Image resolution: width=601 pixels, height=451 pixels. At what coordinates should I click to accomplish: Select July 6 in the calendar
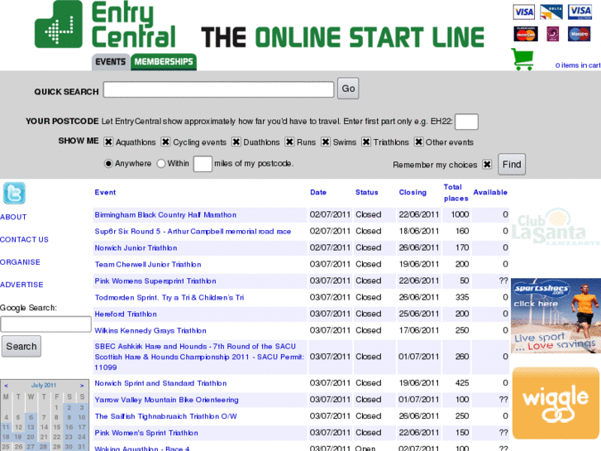pyautogui.click(x=31, y=417)
